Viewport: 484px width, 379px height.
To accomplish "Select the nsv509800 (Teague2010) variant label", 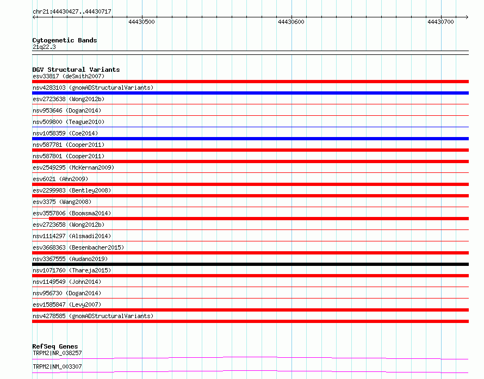I will coord(69,122).
